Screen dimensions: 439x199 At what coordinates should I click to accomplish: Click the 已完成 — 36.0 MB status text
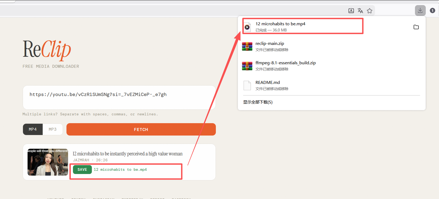point(271,30)
